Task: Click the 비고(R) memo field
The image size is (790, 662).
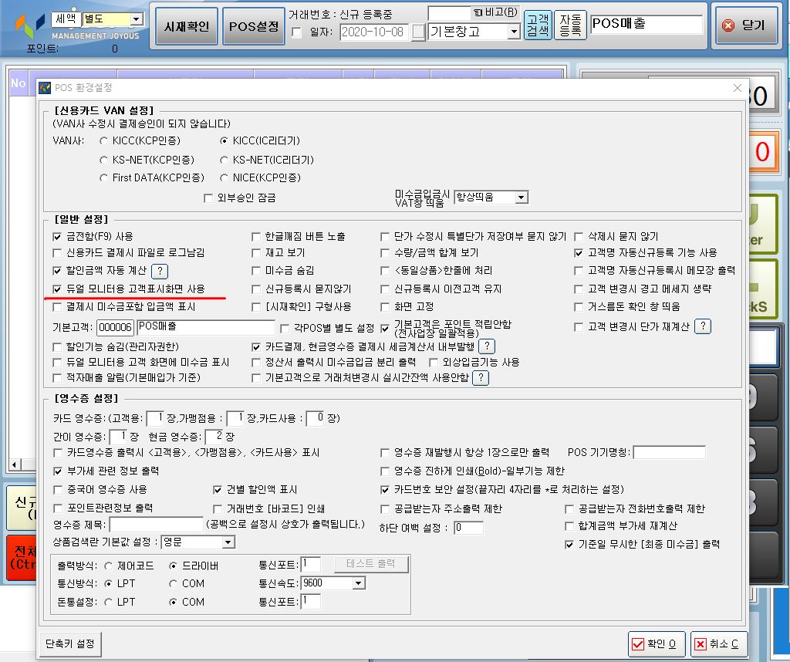Action: (x=449, y=12)
